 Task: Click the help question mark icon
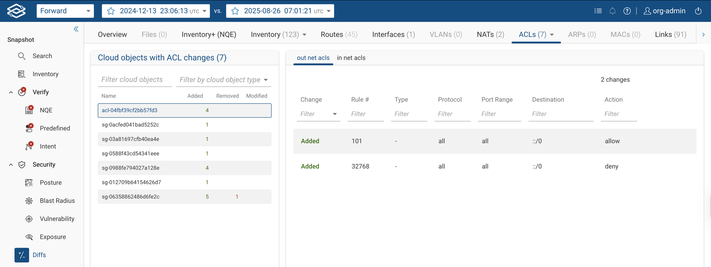click(x=627, y=11)
